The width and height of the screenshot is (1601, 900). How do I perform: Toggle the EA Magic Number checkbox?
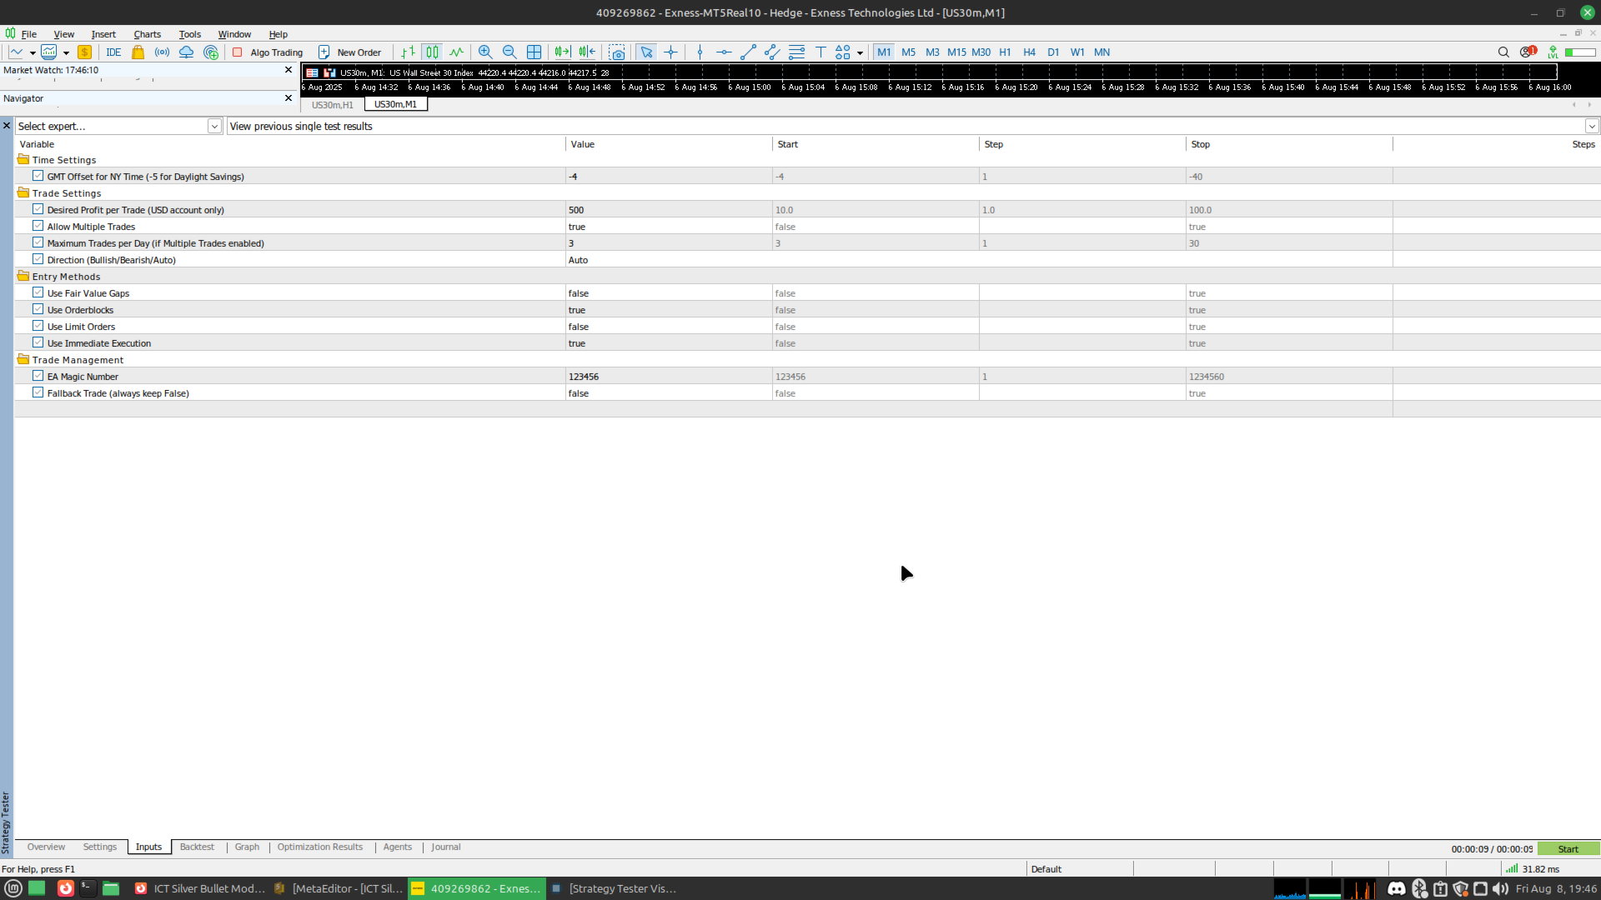pos(38,376)
